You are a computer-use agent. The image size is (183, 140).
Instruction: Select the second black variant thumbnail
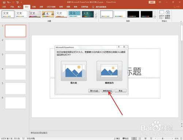click(x=146, y=14)
